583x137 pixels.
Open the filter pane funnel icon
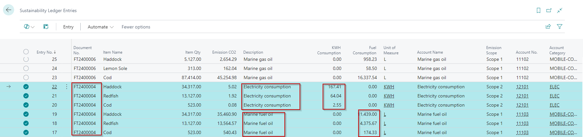click(560, 26)
